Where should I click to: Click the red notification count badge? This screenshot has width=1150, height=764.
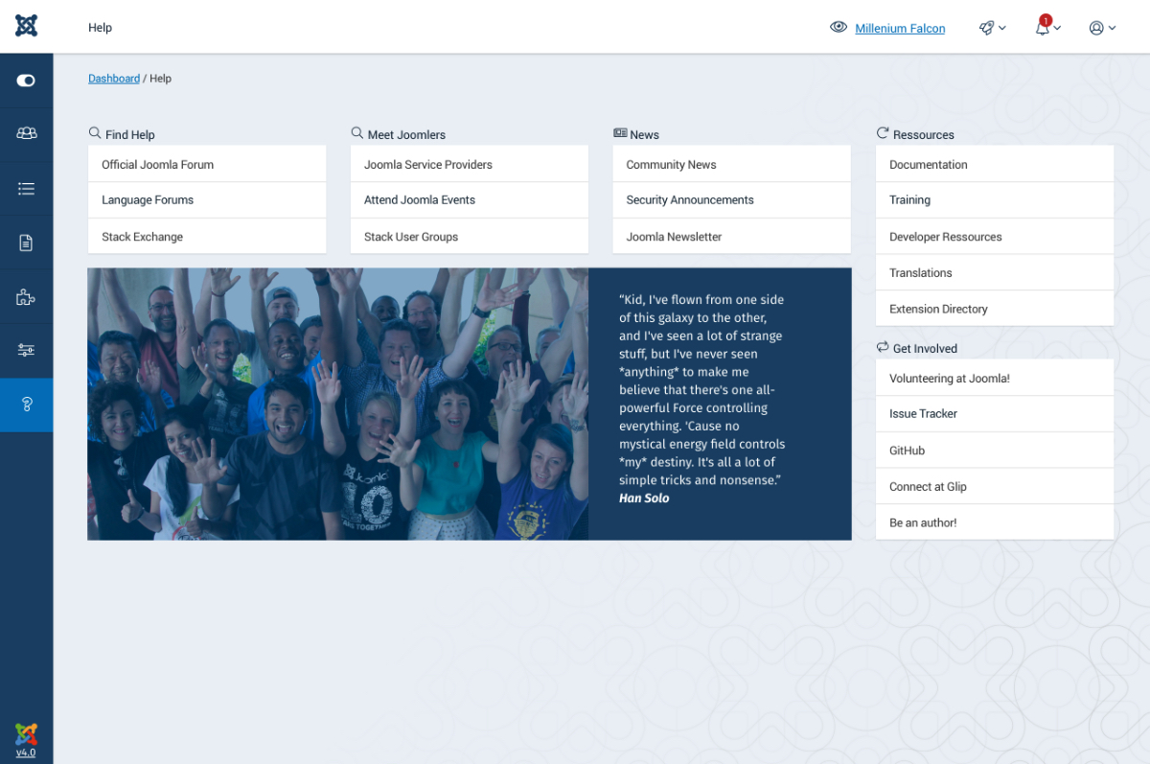click(1046, 20)
